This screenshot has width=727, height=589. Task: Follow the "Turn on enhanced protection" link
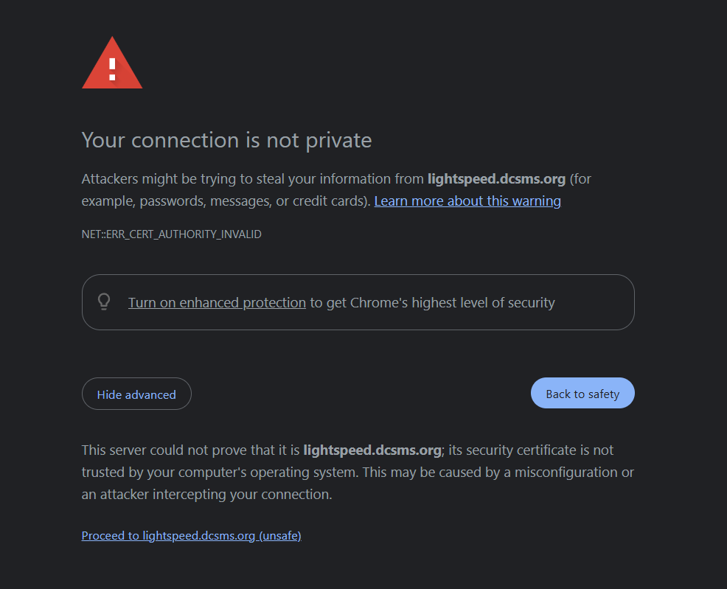pyautogui.click(x=217, y=302)
